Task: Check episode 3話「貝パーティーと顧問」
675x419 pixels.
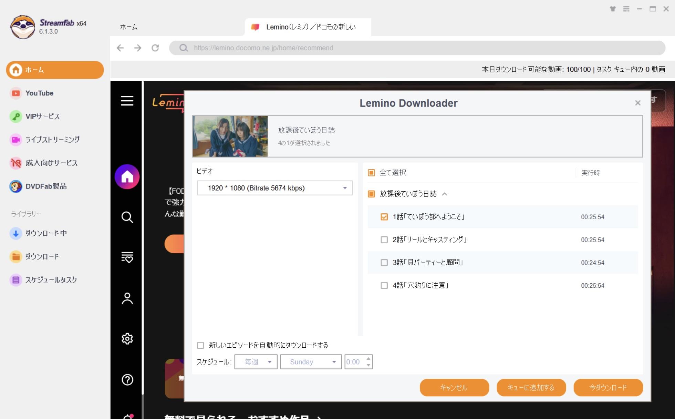Action: (384, 263)
